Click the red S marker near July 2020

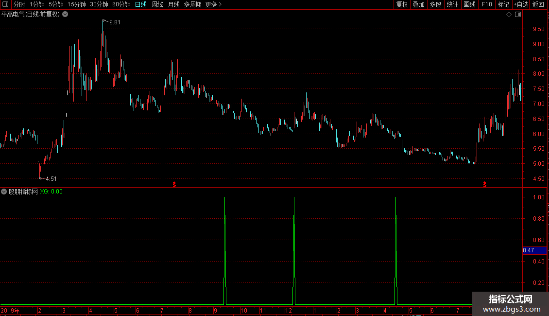[484, 184]
